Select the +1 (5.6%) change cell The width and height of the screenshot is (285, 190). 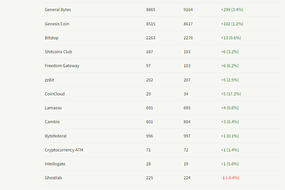230,164
